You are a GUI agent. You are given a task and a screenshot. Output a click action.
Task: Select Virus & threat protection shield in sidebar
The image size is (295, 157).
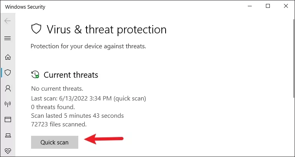pos(8,73)
